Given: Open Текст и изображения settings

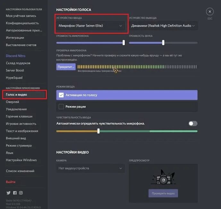Looking at the screenshot, I should (22, 131).
